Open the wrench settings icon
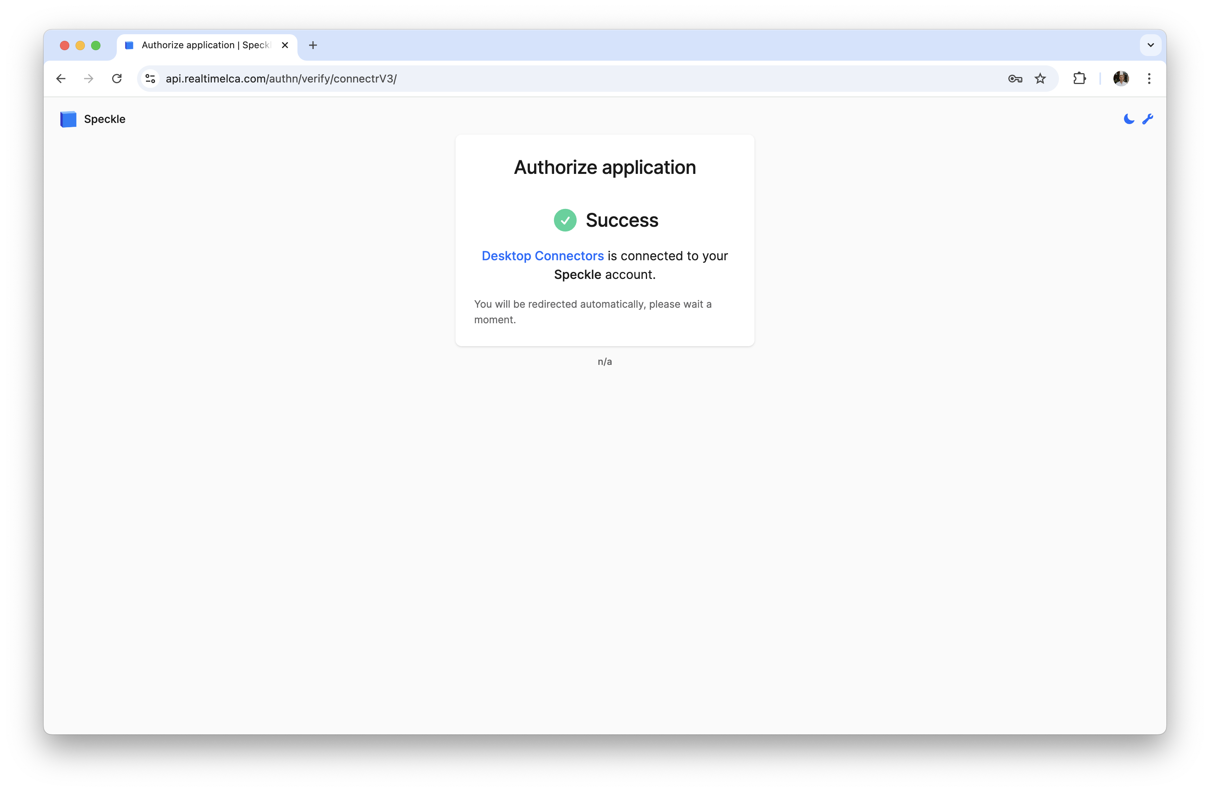1210x792 pixels. coord(1147,119)
